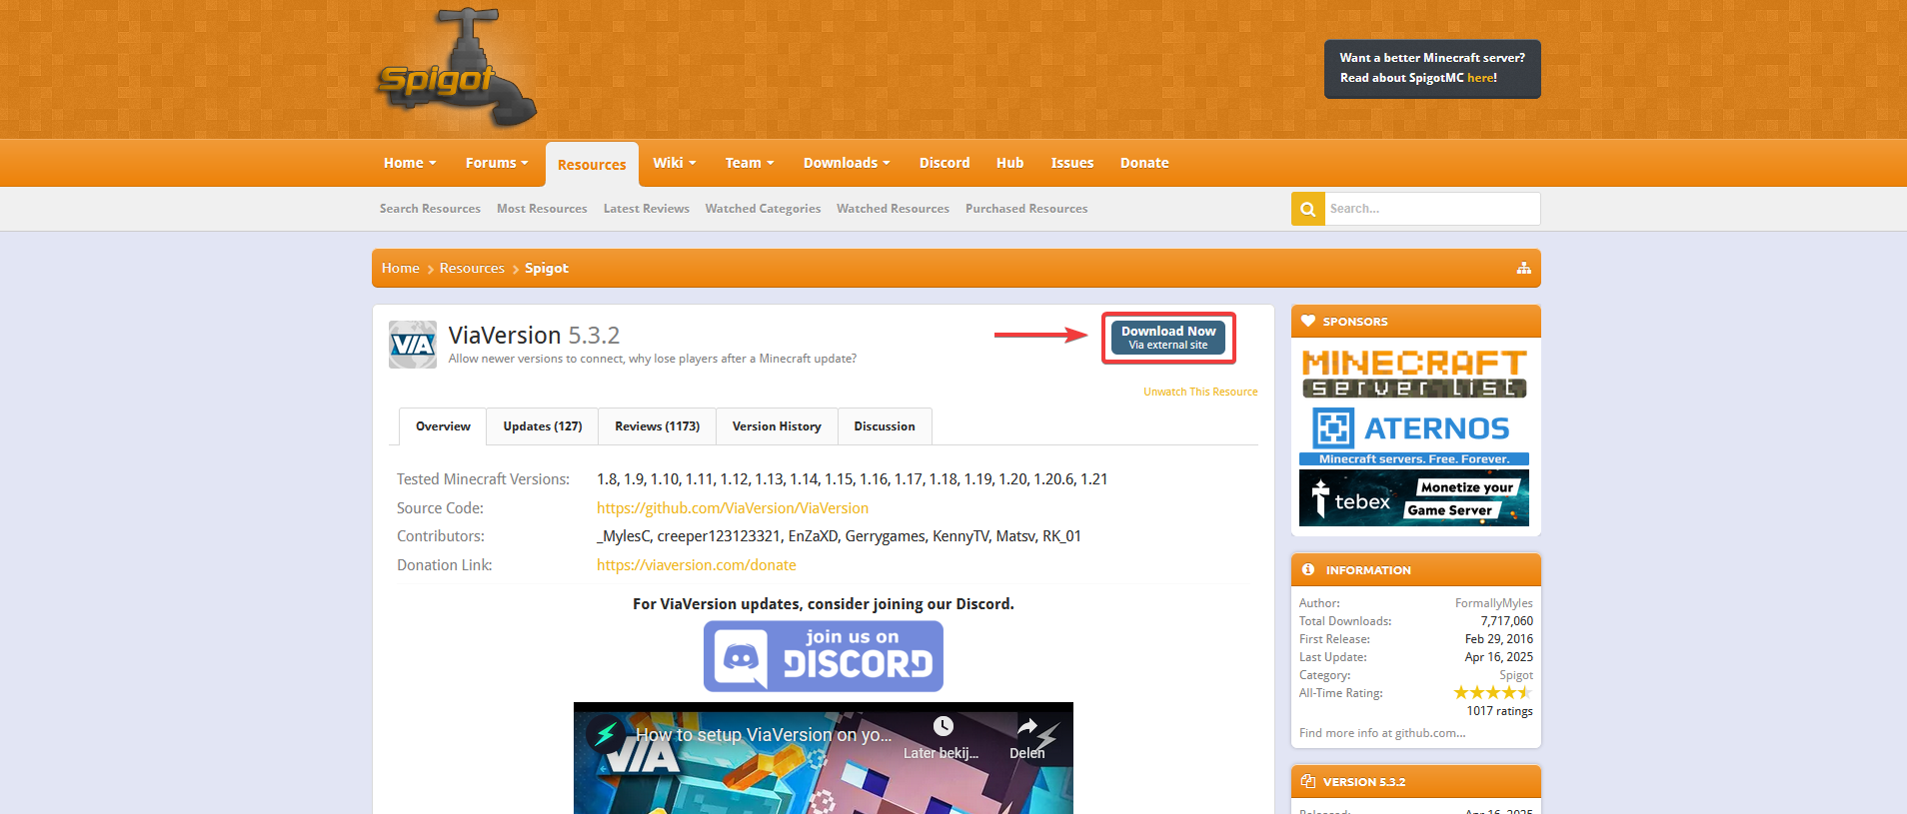
Task: Click the join us on Discord banner
Action: coord(823,656)
